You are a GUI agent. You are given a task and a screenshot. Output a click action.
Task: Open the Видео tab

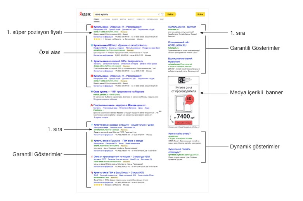(115, 19)
